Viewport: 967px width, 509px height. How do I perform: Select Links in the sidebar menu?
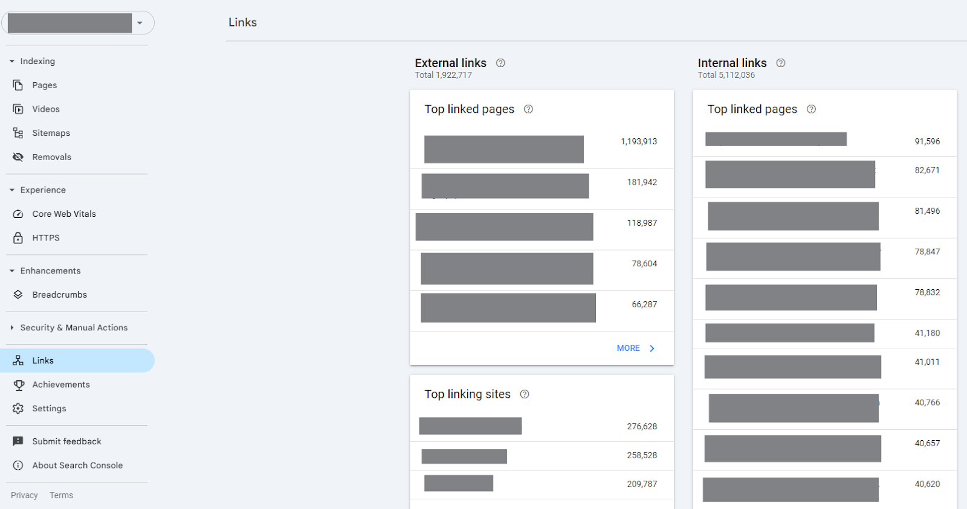click(43, 360)
